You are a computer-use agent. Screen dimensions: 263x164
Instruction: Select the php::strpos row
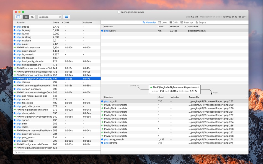click(x=57, y=27)
